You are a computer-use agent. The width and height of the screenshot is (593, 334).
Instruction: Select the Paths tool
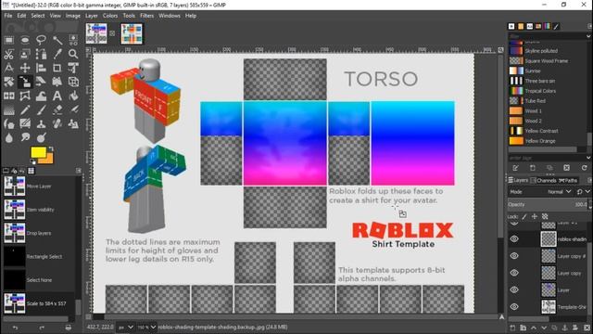pyautogui.click(x=41, y=54)
